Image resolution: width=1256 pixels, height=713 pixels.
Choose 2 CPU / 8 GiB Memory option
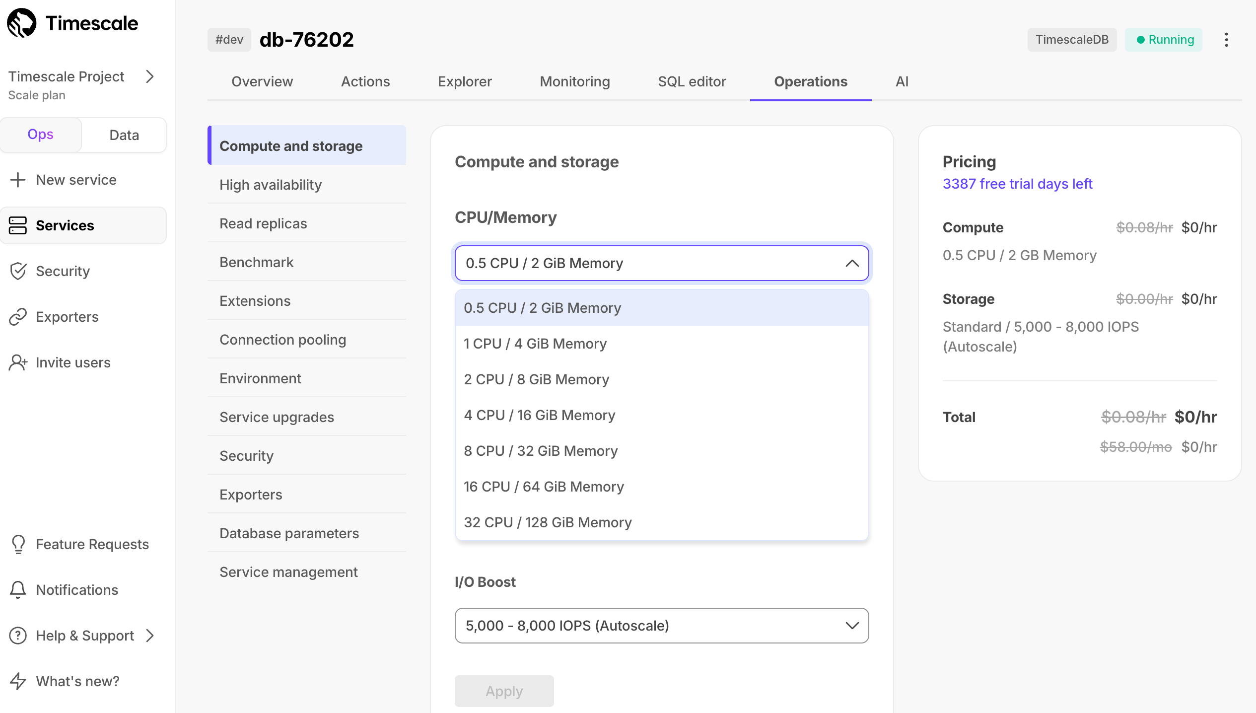[x=662, y=379]
